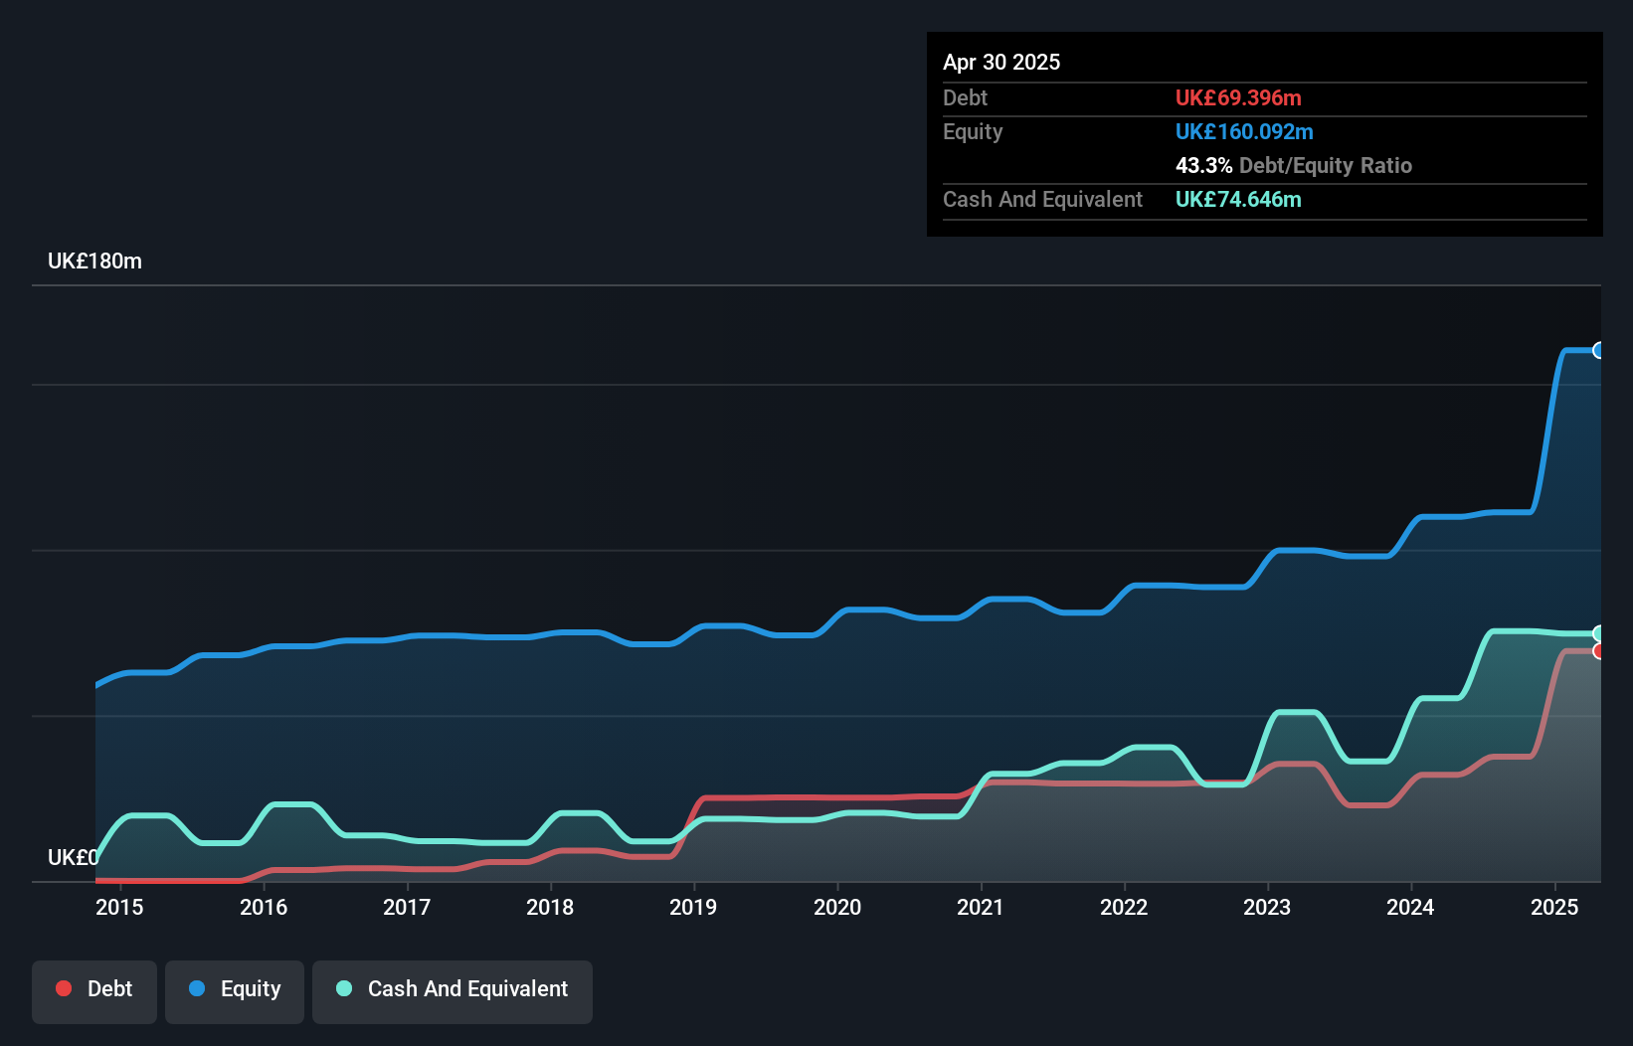Viewport: 1633px width, 1046px height.
Task: Click the Debt value UK£69.396m in tooltip
Action: (x=1238, y=98)
